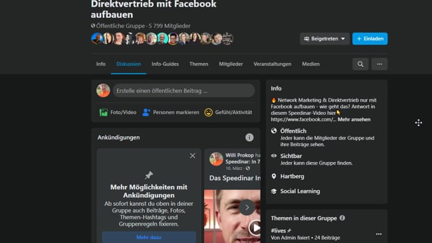
Task: Switch to the Info tab
Action: (101, 64)
